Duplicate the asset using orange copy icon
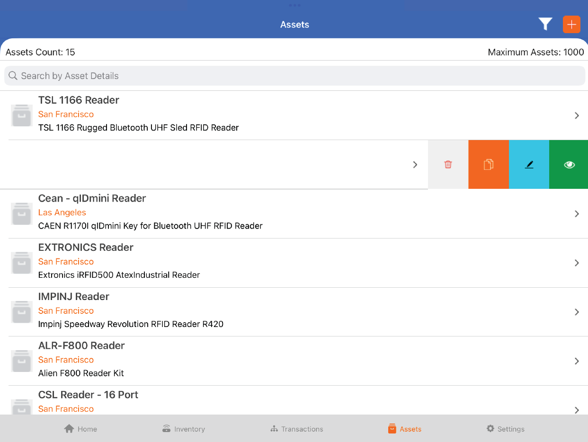The width and height of the screenshot is (588, 442). (x=489, y=165)
